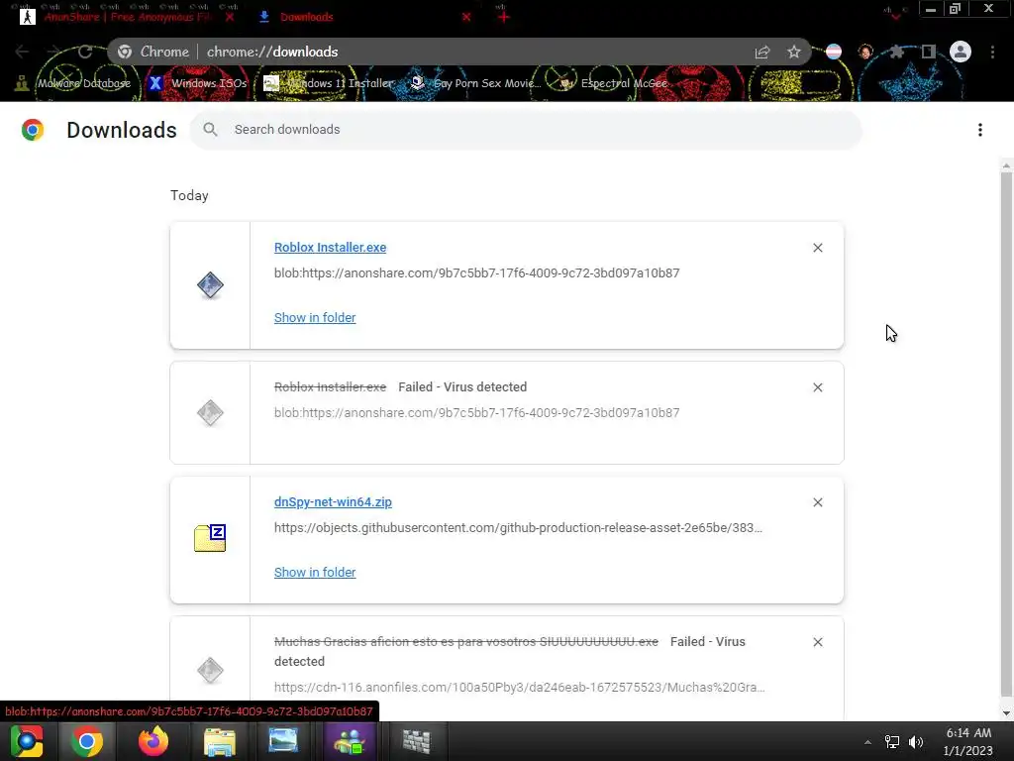Go back with the browser back arrow
This screenshot has width=1014, height=761.
pyautogui.click(x=22, y=52)
